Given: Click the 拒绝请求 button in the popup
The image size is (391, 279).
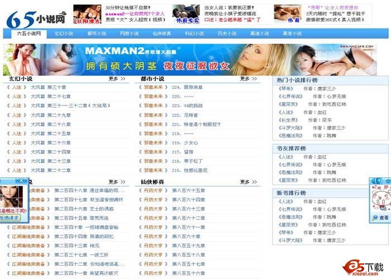Looking at the screenshot, I should coord(9,218).
